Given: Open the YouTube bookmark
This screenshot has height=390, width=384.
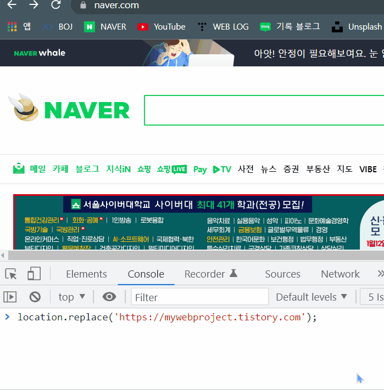Looking at the screenshot, I should point(162,27).
